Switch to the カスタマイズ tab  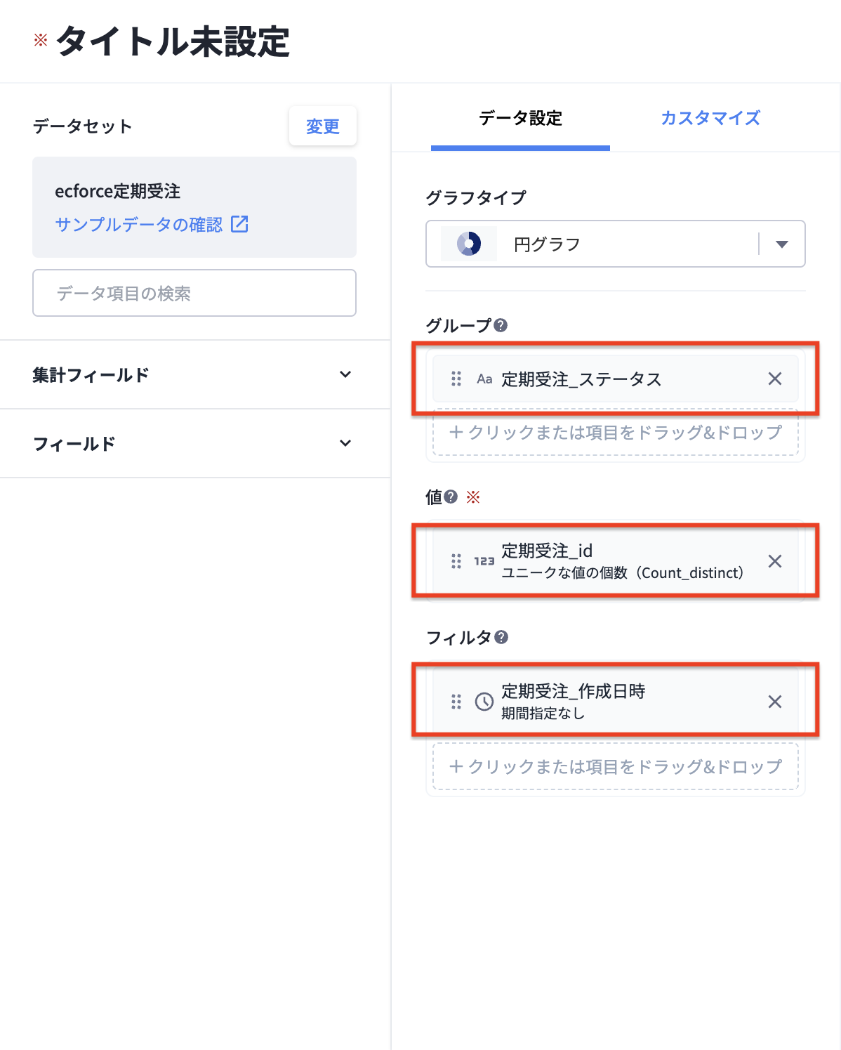(x=710, y=118)
